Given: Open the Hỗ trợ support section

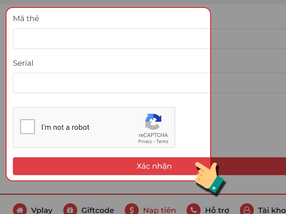Looking at the screenshot, I should point(217,210).
